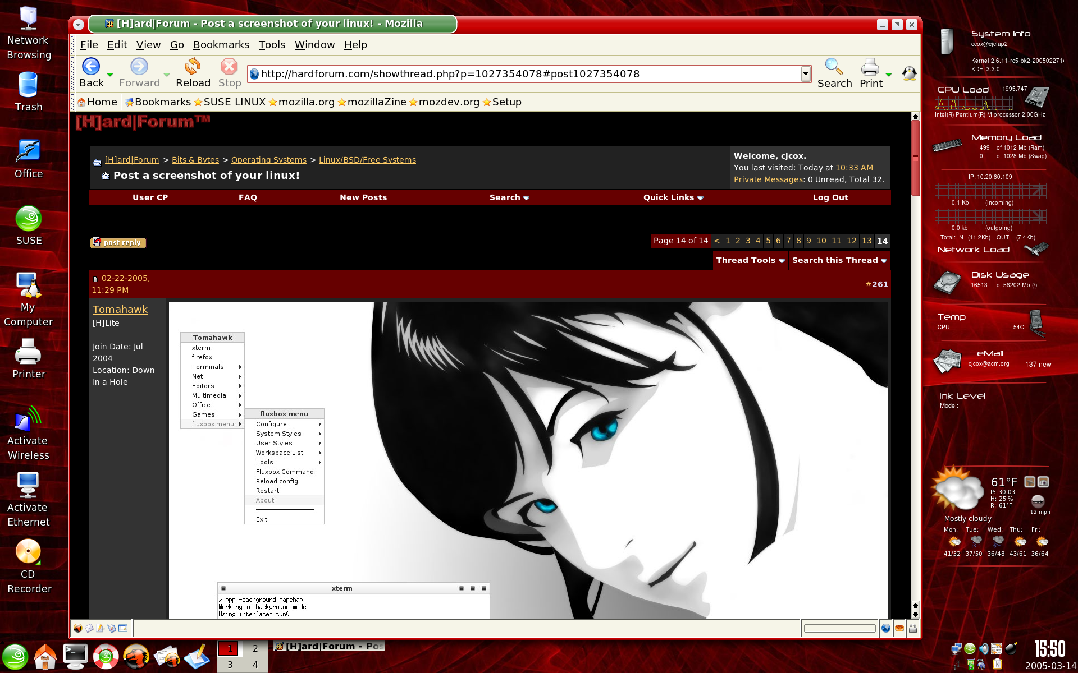
Task: Follow the Linux/BSD/Free Systems breadcrumb link
Action: (367, 160)
